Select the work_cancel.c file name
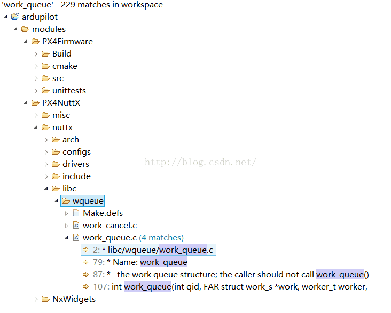Screen dimensions: 391x313 pos(110,226)
